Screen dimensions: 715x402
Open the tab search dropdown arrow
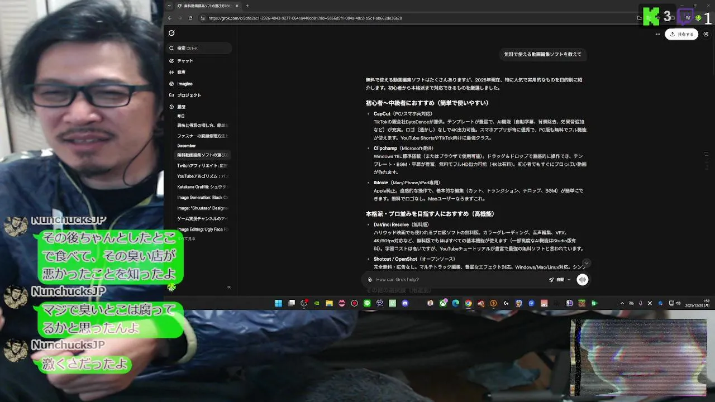coord(169,6)
